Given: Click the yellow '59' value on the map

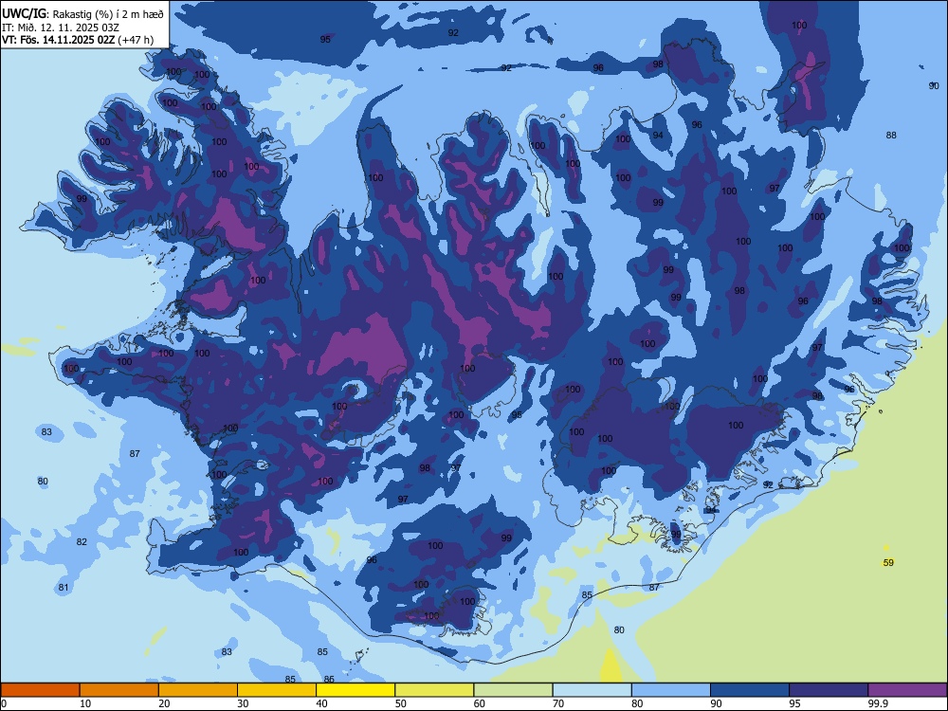Looking at the screenshot, I should [x=888, y=562].
